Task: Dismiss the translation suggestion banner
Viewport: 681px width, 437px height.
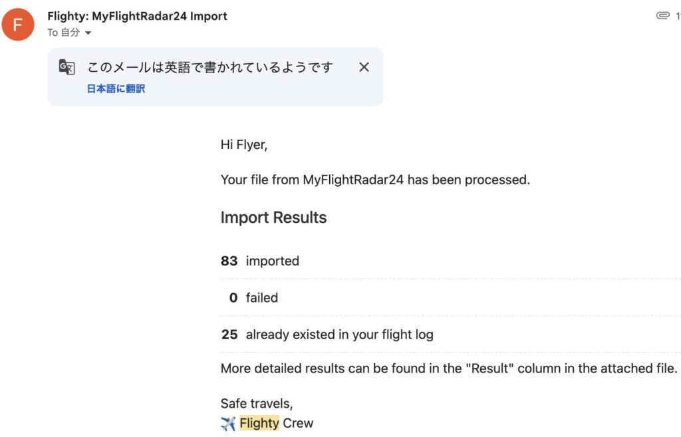Action: 364,67
